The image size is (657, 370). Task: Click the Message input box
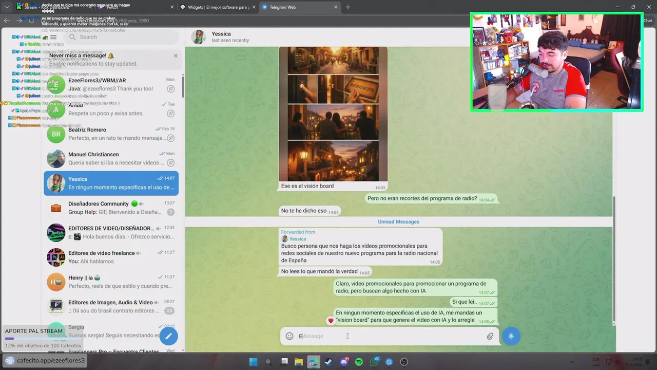click(x=390, y=336)
